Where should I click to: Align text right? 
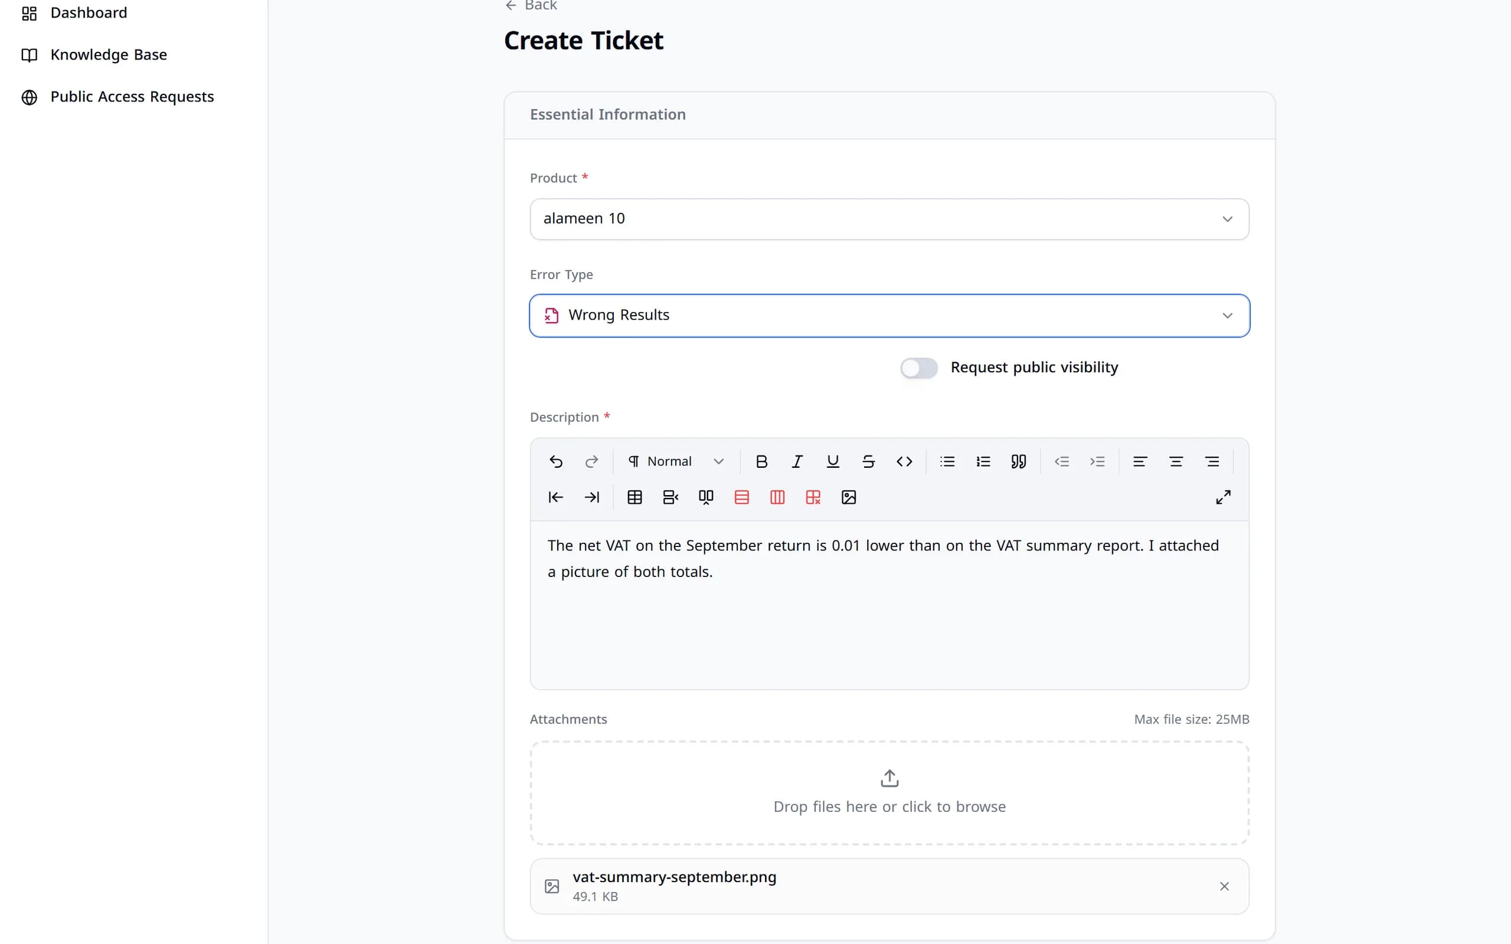pyautogui.click(x=1212, y=461)
